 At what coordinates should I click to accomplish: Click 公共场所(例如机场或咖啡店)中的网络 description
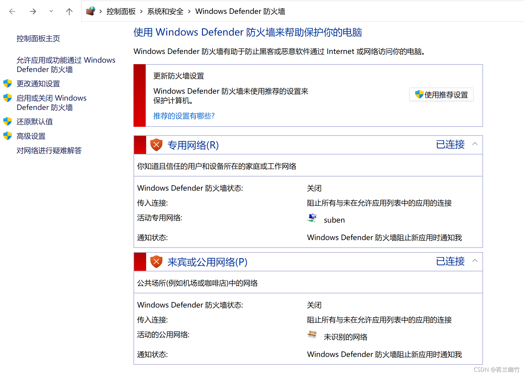tap(197, 283)
